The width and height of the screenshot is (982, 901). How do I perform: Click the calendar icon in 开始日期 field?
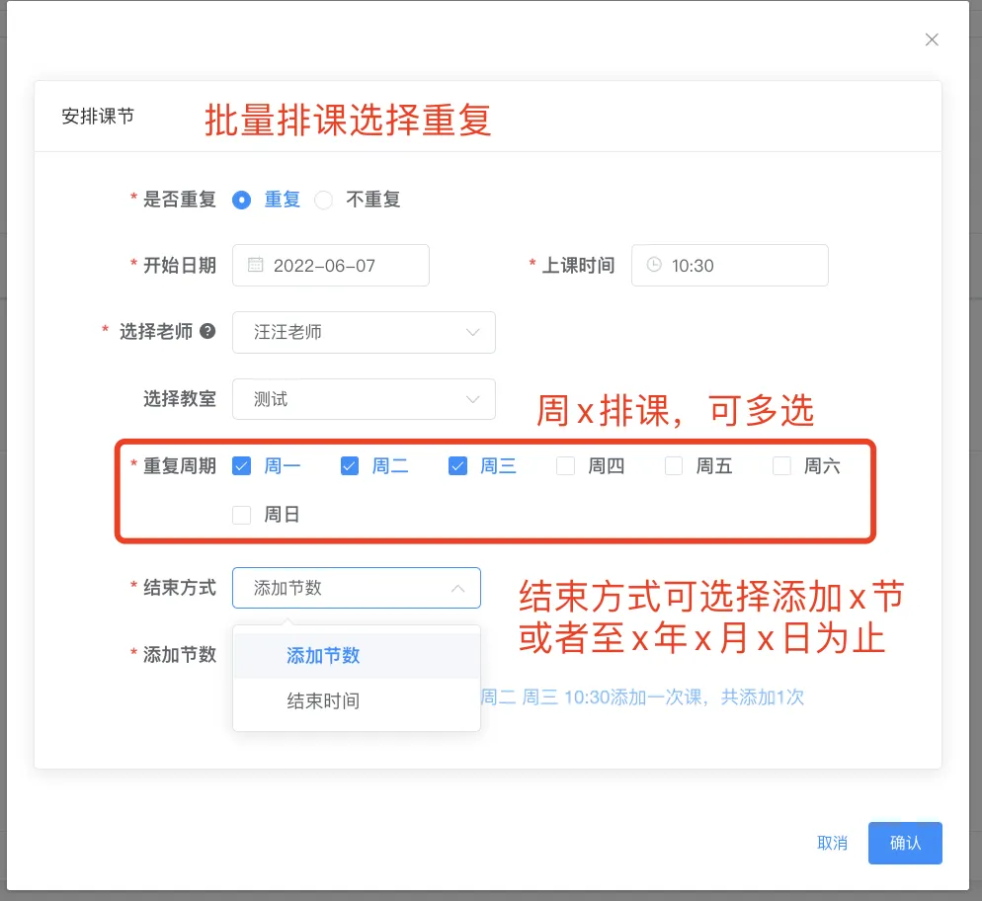pos(255,265)
